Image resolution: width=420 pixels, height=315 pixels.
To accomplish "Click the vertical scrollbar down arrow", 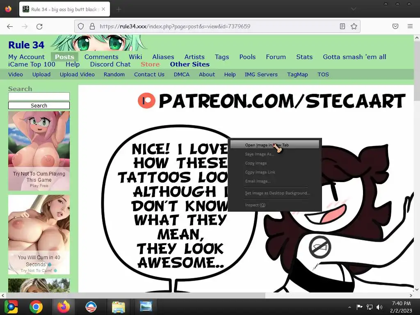I will [417, 290].
